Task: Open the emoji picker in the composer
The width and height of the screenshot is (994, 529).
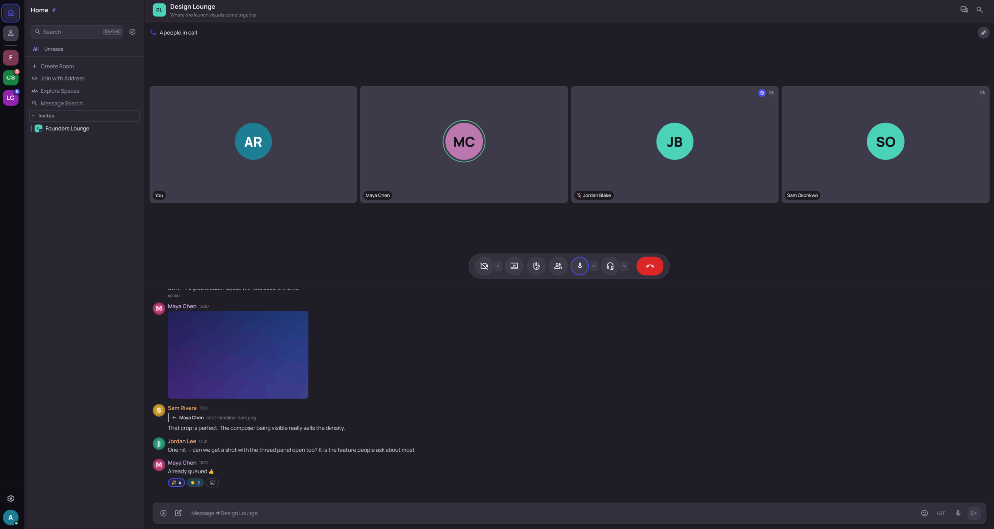Action: 924,513
